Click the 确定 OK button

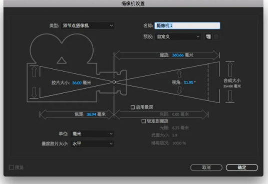[x=242, y=167]
